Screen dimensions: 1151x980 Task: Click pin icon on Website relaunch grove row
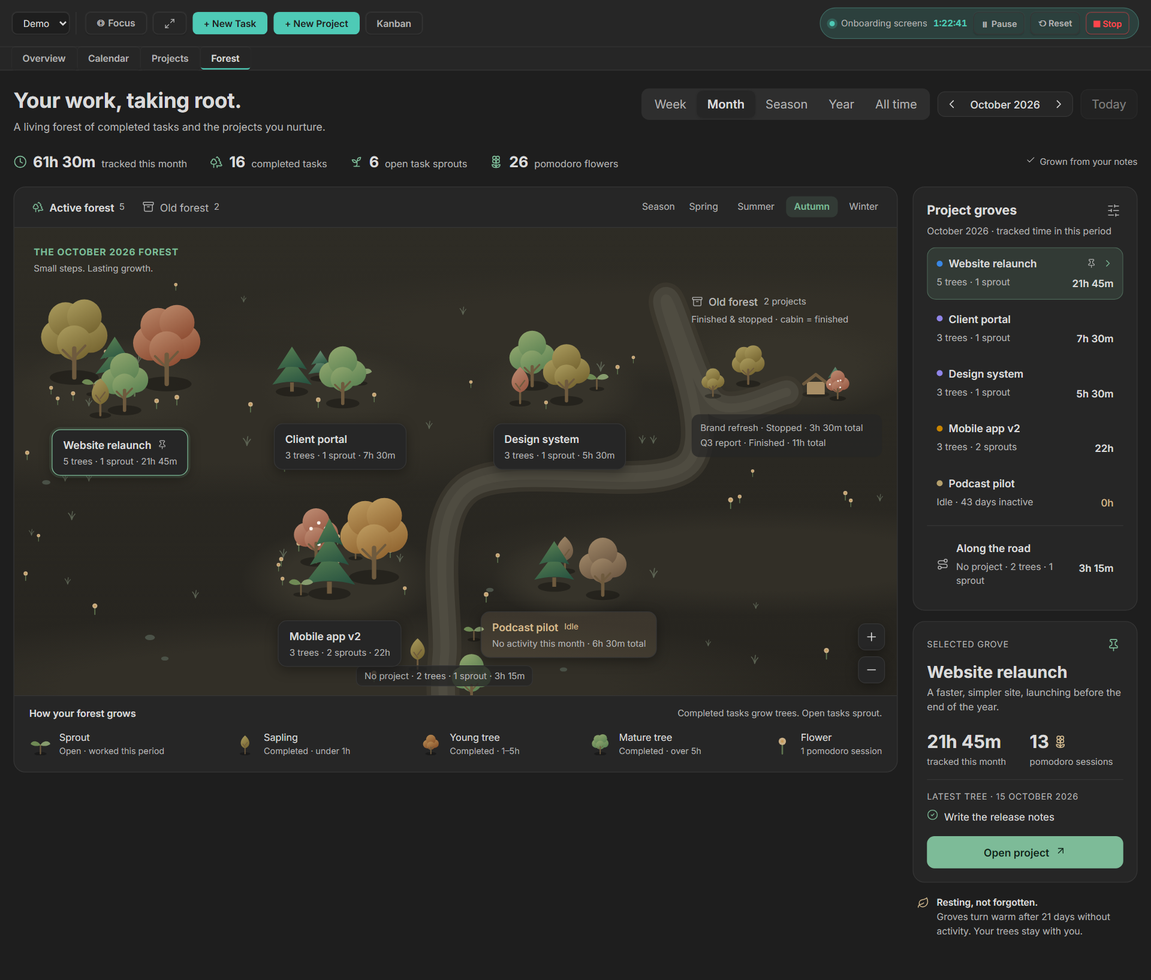pyautogui.click(x=1091, y=263)
